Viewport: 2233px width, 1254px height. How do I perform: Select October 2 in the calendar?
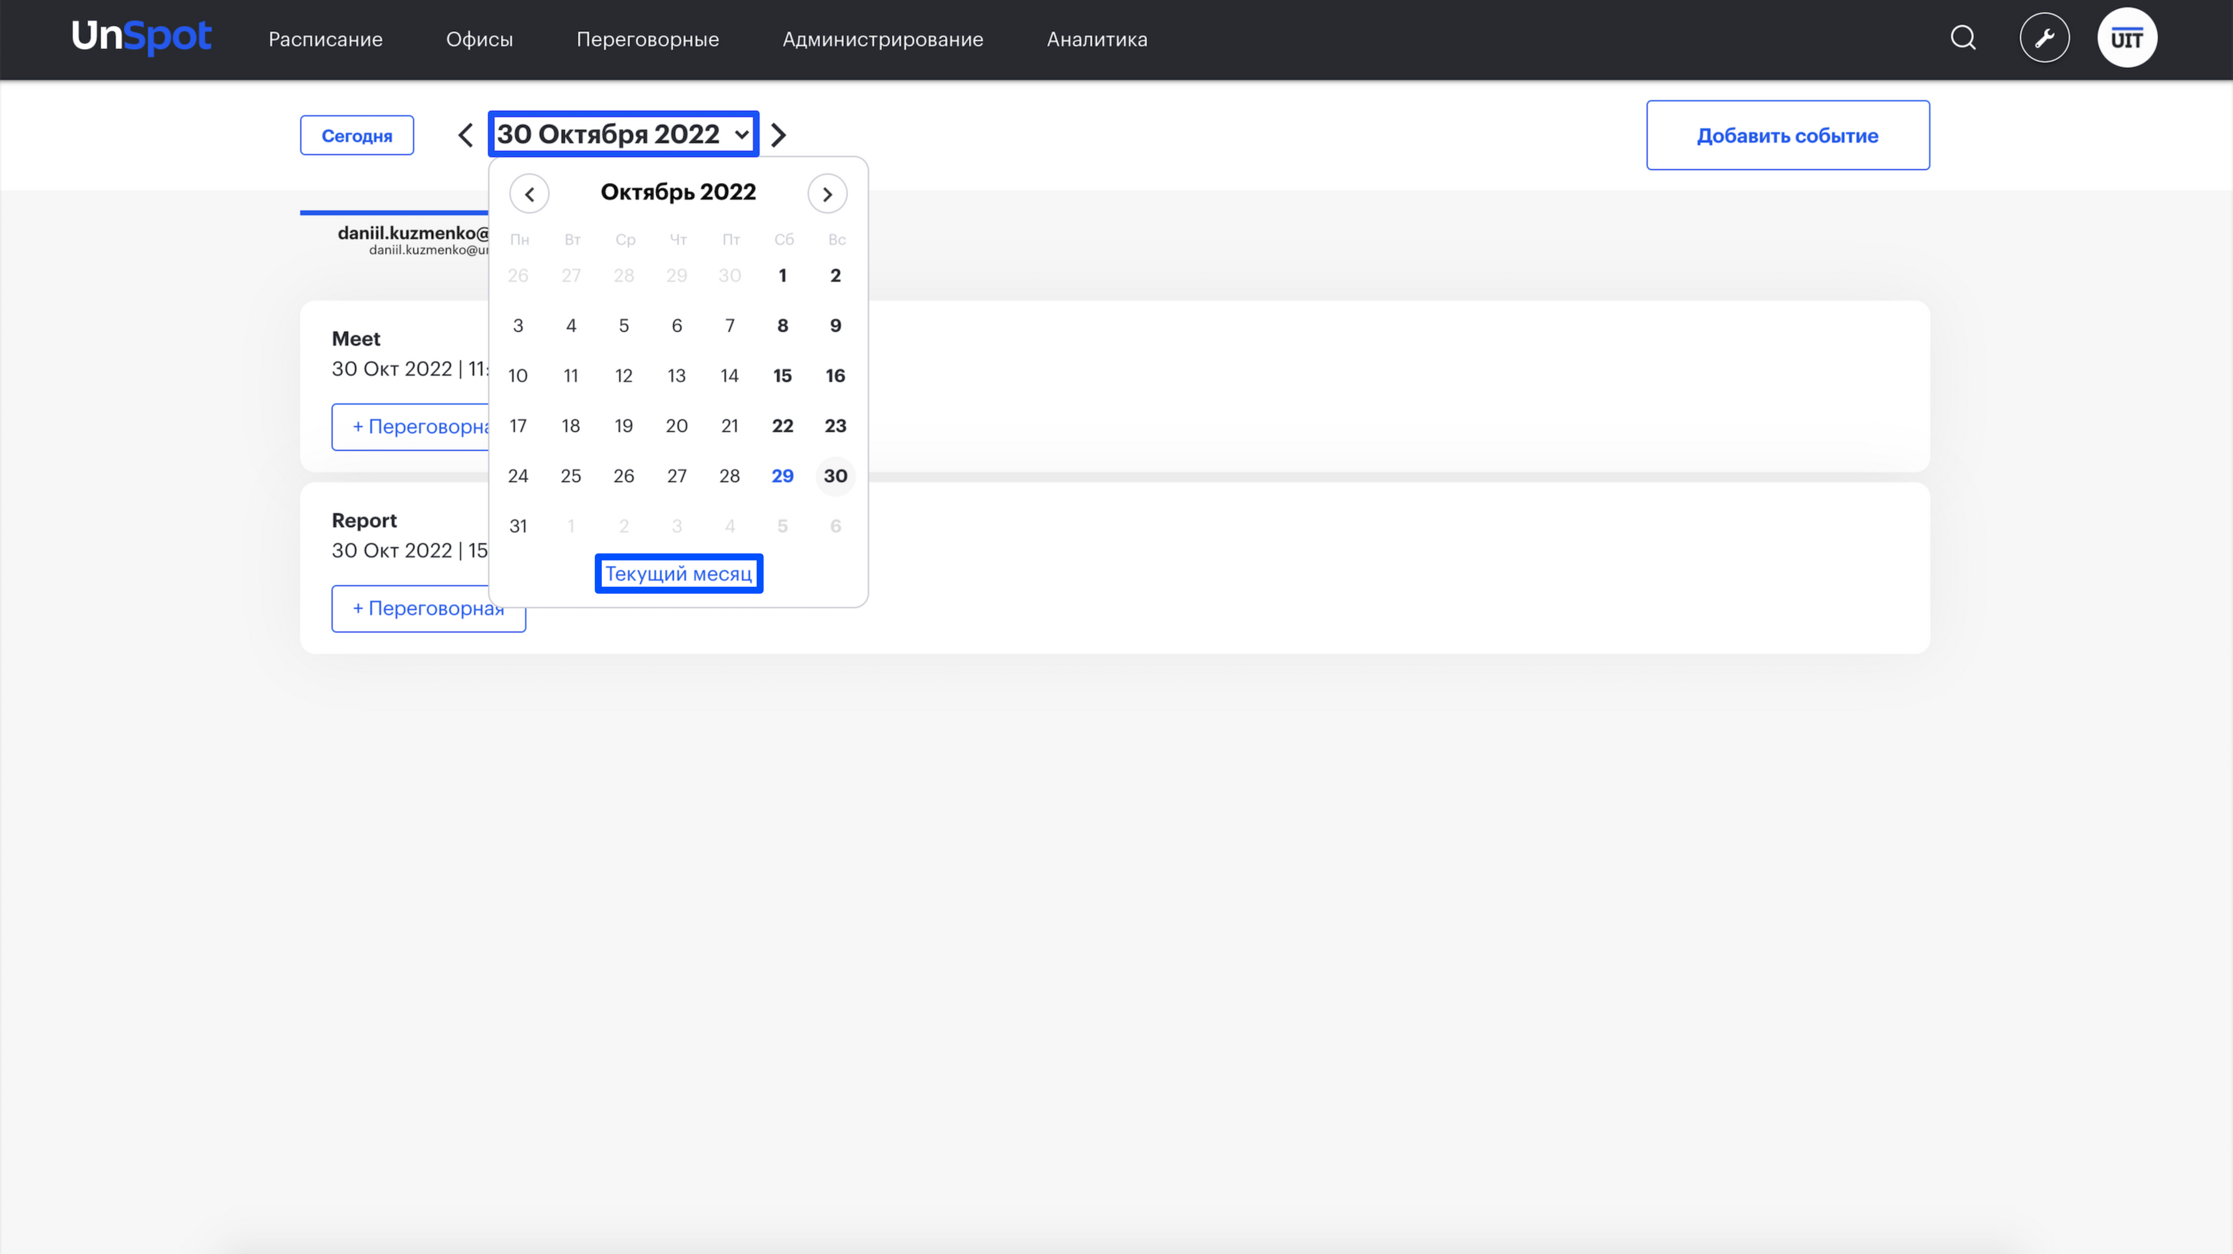(836, 275)
